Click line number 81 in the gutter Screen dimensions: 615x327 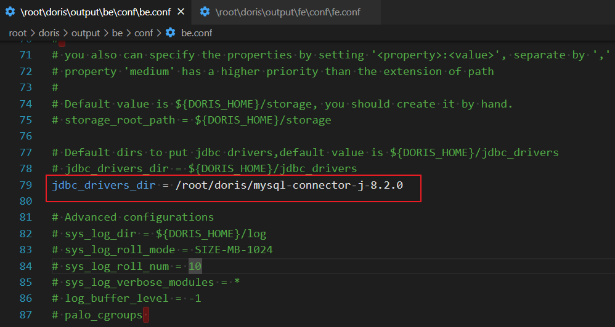point(25,217)
